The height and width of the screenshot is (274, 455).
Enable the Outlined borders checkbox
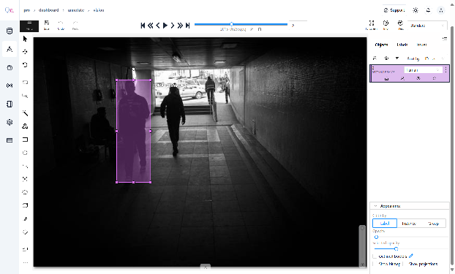tap(375, 256)
